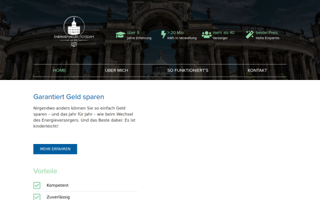The height and width of the screenshot is (200, 320).
Task: Click the green checkmark next to Zuverlässig
Action: tap(37, 197)
